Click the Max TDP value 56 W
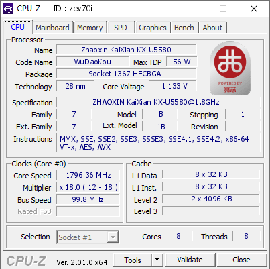 [182, 62]
